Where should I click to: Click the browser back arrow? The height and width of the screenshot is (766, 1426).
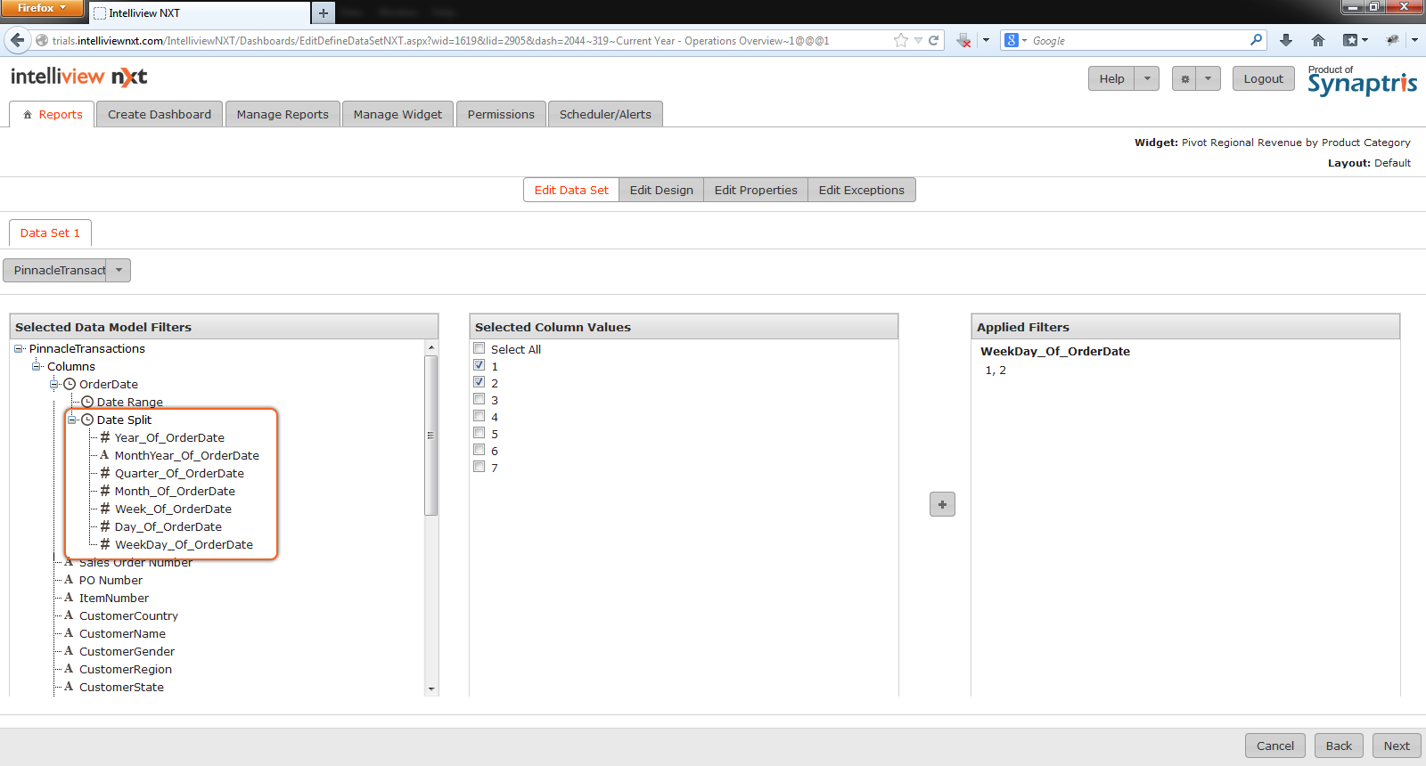pyautogui.click(x=17, y=40)
